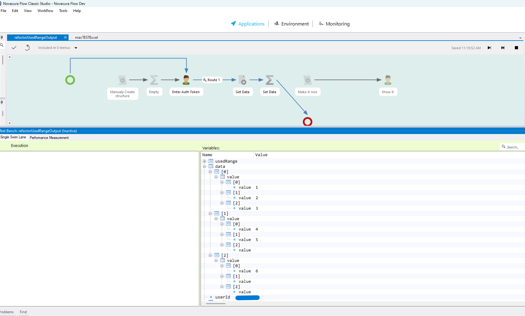The image size is (525, 316).
Task: Click the plus button above the swim lane
Action: [10, 57]
